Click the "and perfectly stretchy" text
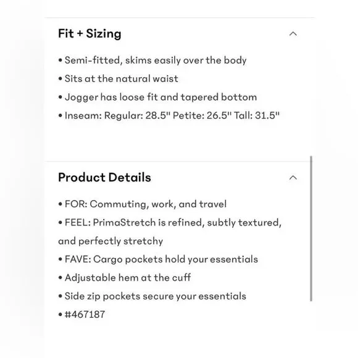 click(110, 241)
